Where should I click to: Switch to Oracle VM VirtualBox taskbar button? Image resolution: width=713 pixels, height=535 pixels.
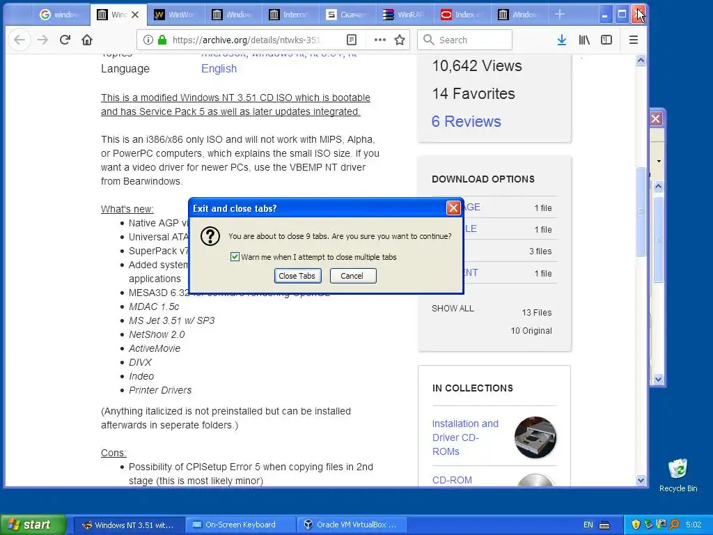352,525
